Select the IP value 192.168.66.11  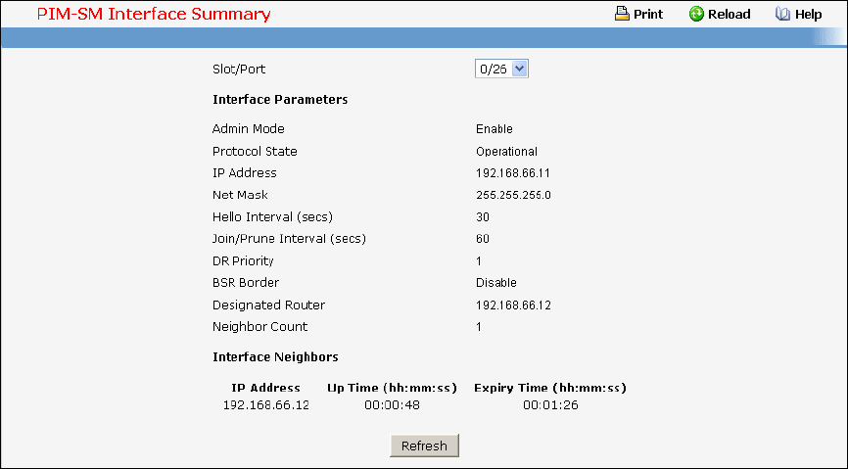click(513, 173)
